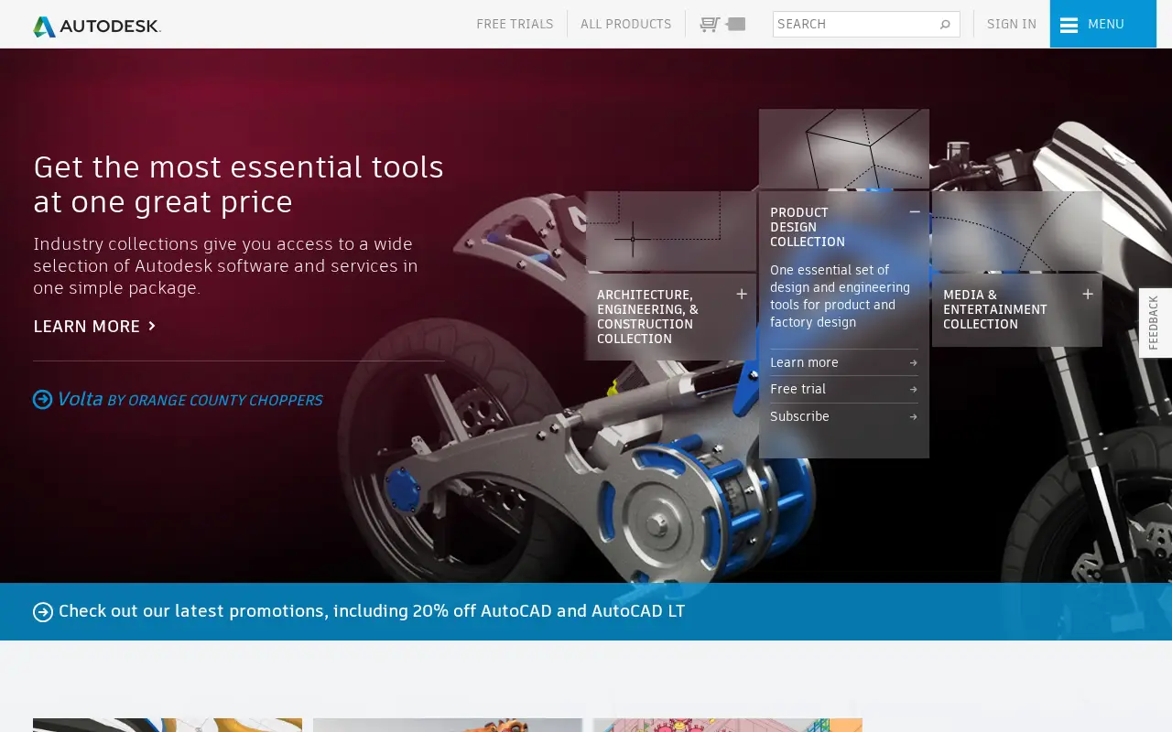Click the Autodesk logo

97,26
